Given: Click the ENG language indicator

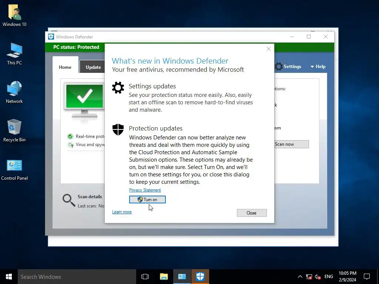Looking at the screenshot, I should [x=329, y=277].
